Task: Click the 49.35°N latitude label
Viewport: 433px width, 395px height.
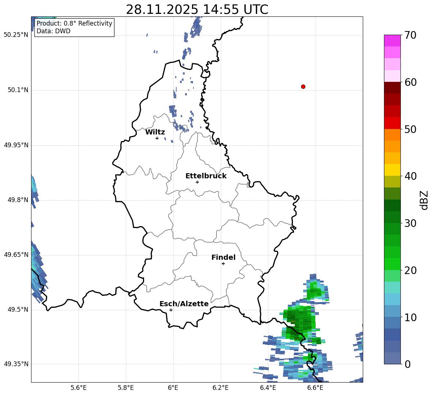Action: pos(16,364)
